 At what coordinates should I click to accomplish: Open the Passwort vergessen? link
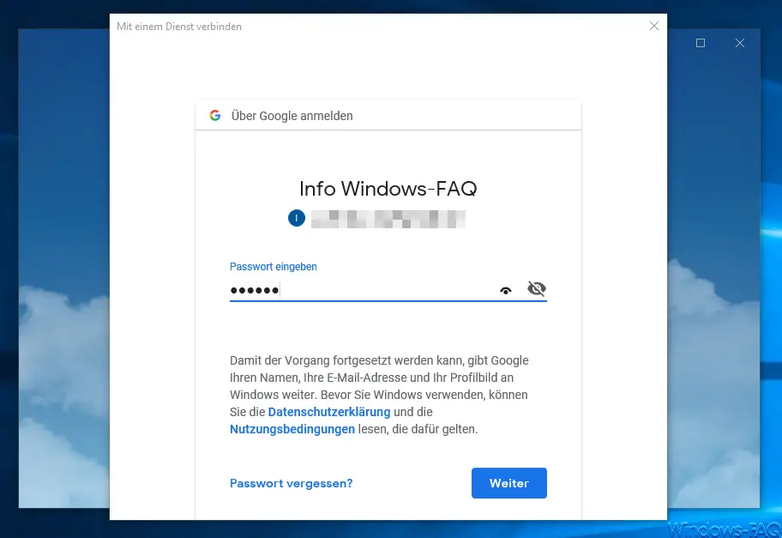pos(292,483)
